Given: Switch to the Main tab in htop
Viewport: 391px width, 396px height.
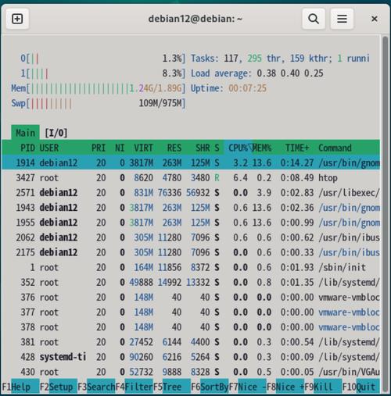Looking at the screenshot, I should point(25,133).
